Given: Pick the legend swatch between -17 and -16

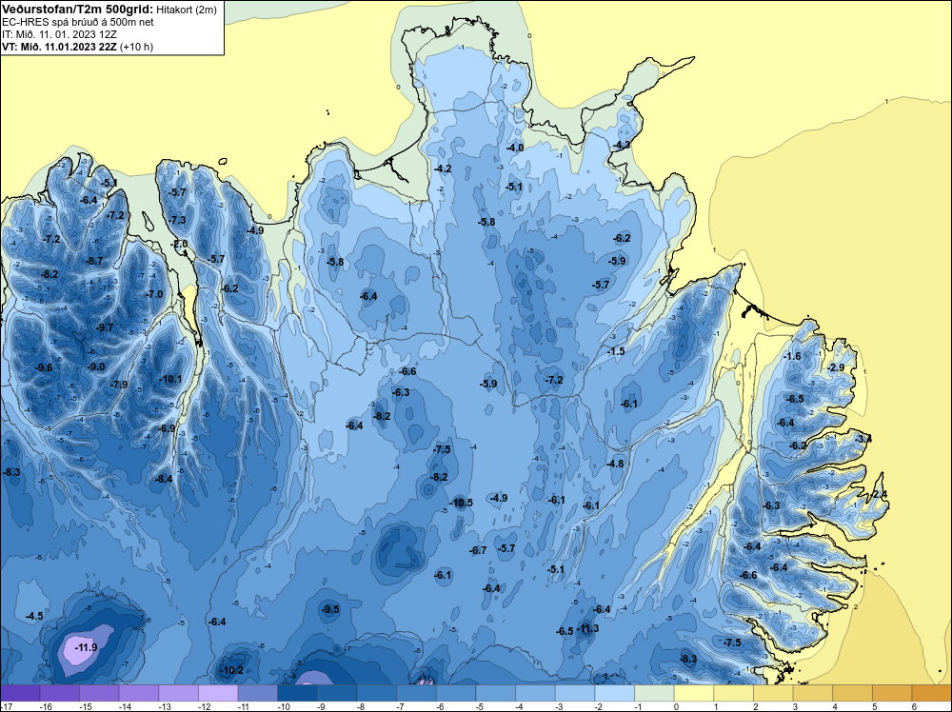Looking at the screenshot, I should coord(20,693).
